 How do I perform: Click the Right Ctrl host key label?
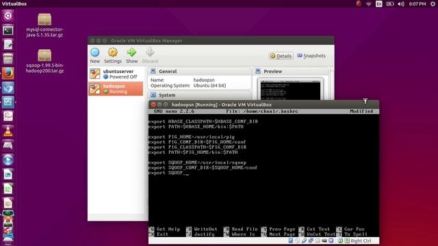[361, 241]
